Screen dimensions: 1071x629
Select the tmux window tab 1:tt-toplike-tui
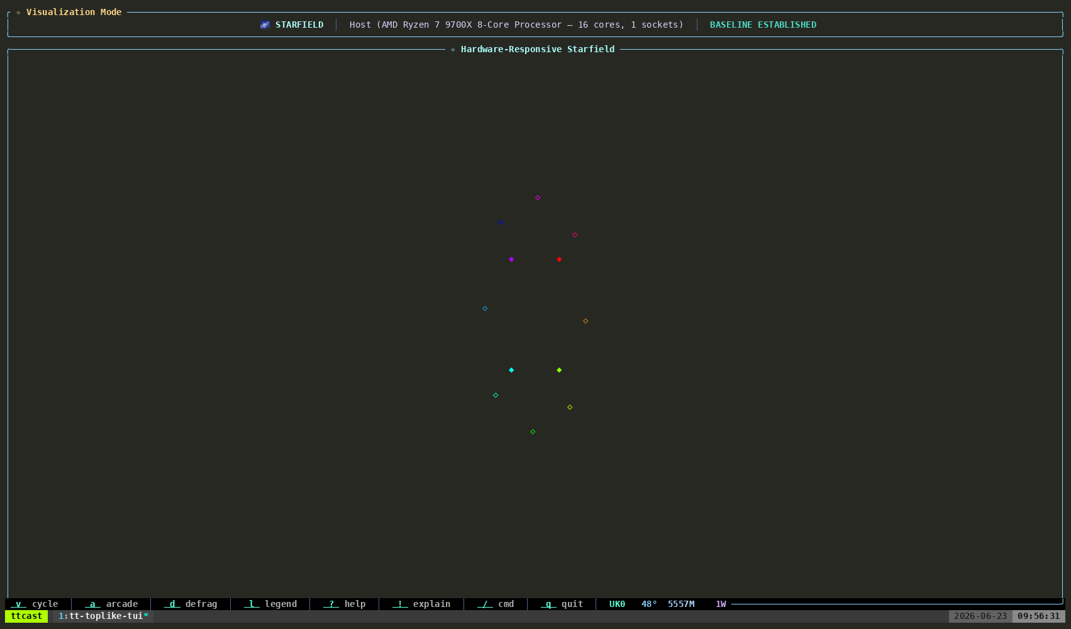103,616
